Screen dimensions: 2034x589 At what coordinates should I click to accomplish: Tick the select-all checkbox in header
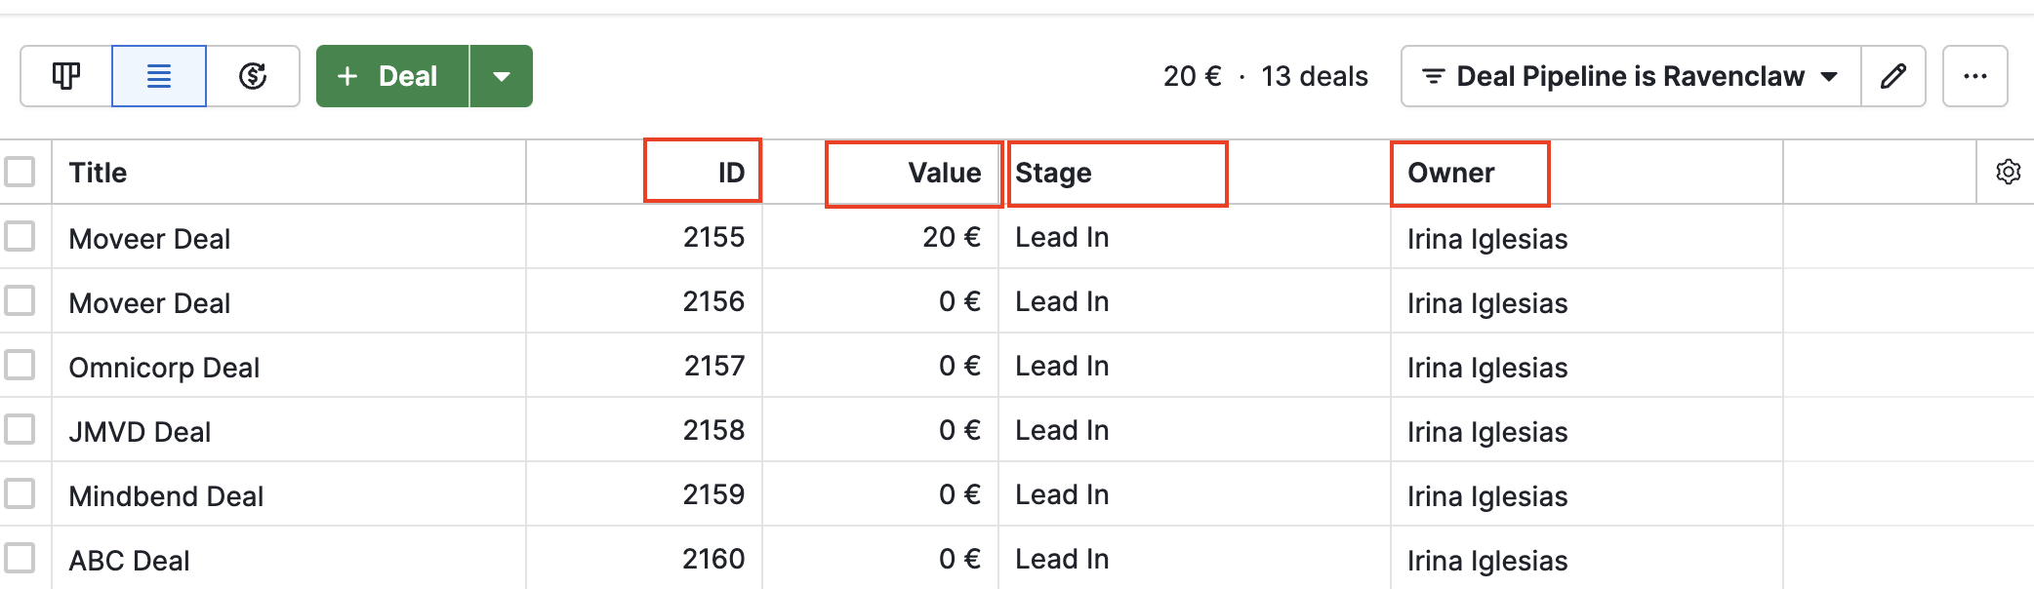pos(20,173)
